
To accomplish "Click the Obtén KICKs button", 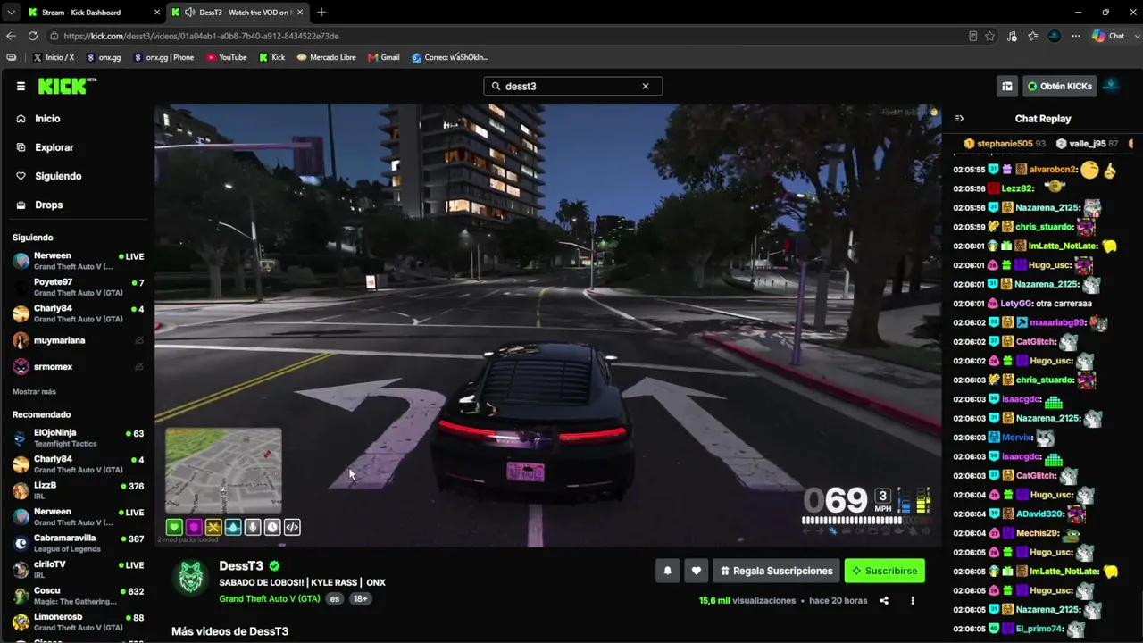I will point(1060,87).
